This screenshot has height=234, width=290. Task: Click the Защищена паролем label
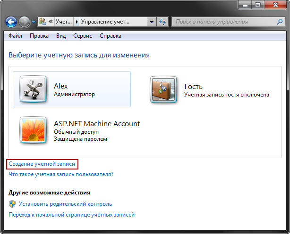pos(80,139)
